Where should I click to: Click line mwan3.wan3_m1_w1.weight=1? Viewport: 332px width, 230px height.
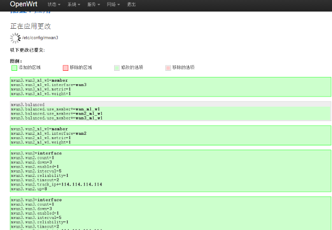[x=41, y=94]
